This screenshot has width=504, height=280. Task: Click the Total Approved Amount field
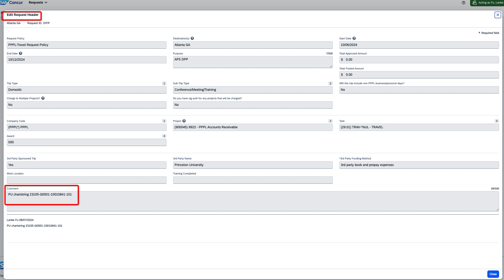(419, 60)
